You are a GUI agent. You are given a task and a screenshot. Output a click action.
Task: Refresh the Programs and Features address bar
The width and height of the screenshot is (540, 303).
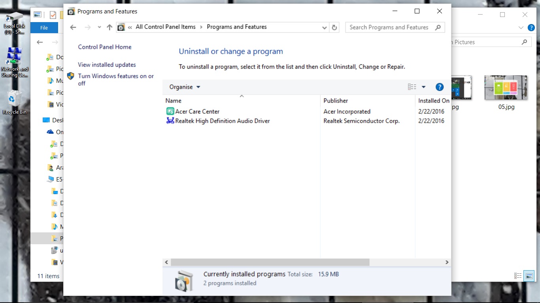click(334, 27)
